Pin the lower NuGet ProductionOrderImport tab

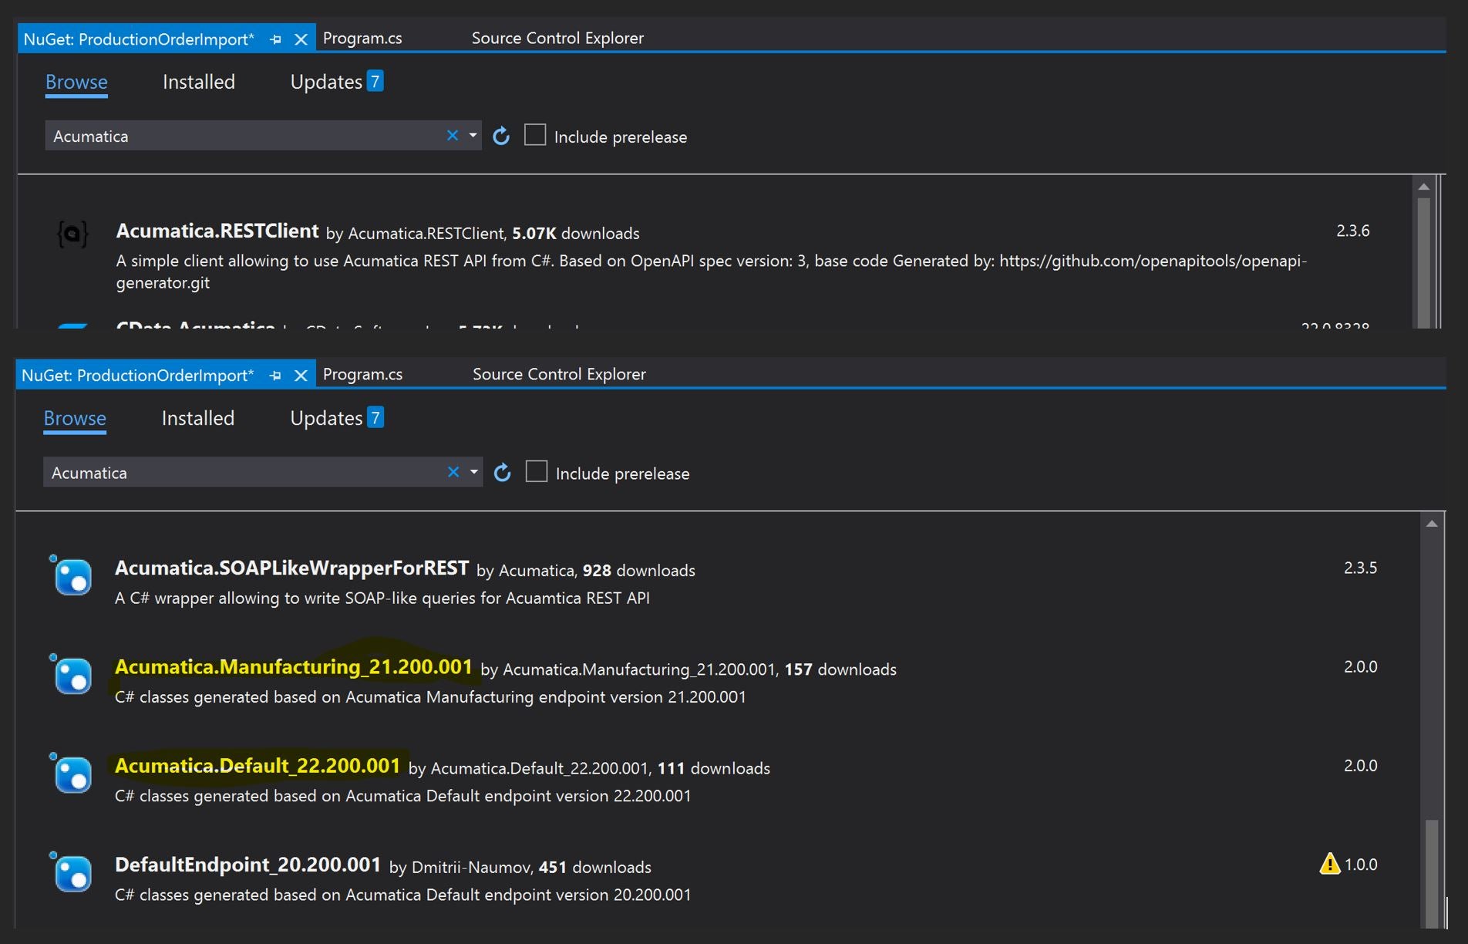(x=275, y=376)
